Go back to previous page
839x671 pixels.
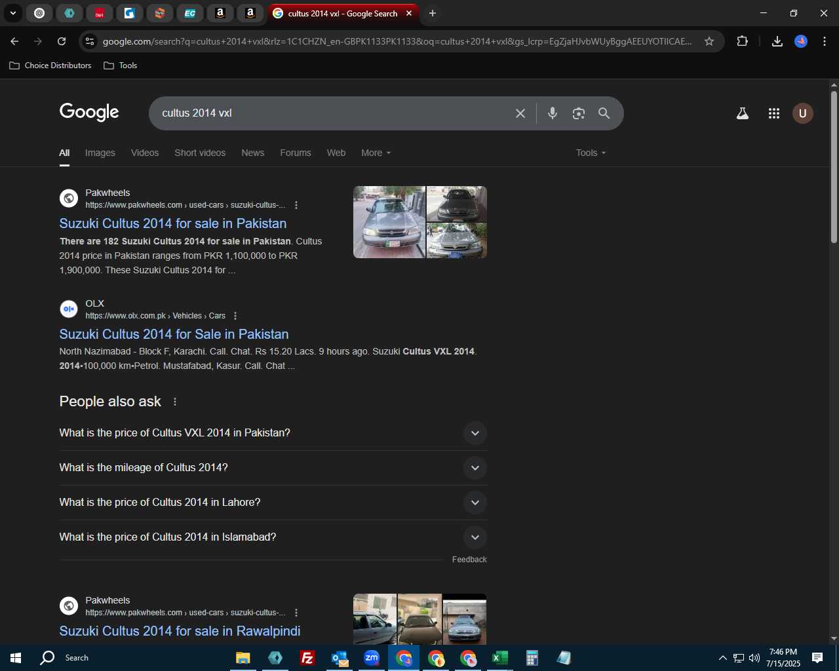coord(14,41)
